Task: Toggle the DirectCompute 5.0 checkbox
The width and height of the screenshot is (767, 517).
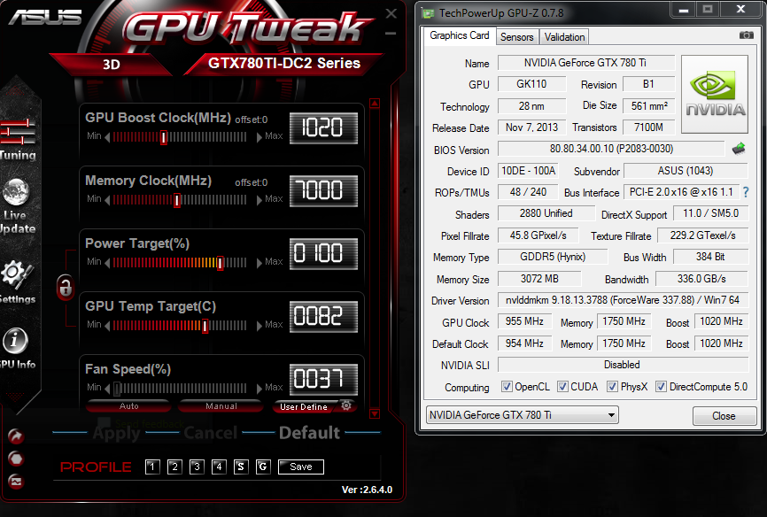Action: [x=661, y=386]
